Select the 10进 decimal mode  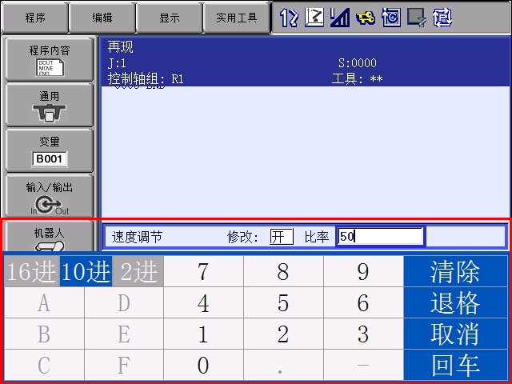point(86,271)
